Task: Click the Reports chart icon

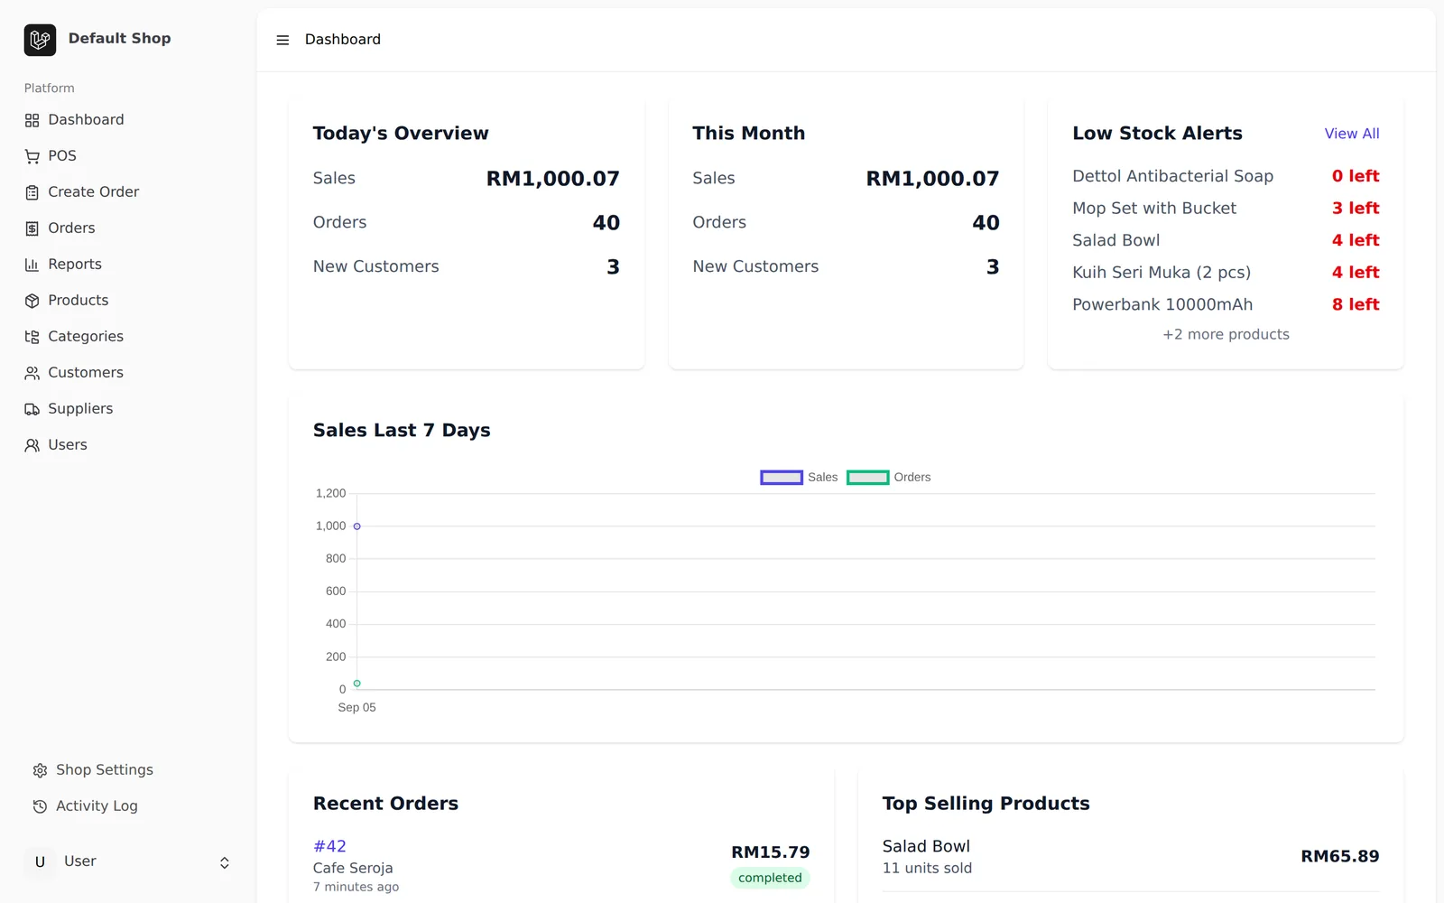Action: pos(32,265)
